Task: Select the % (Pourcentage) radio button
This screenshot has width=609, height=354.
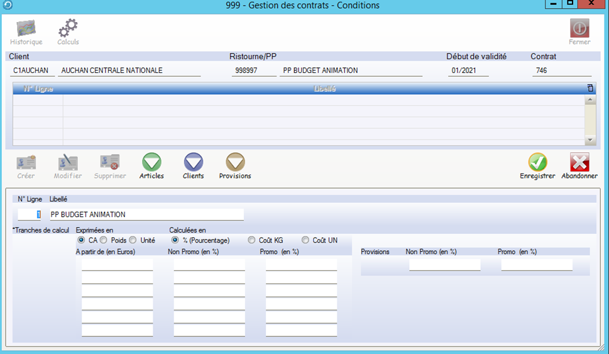Action: pyautogui.click(x=175, y=240)
